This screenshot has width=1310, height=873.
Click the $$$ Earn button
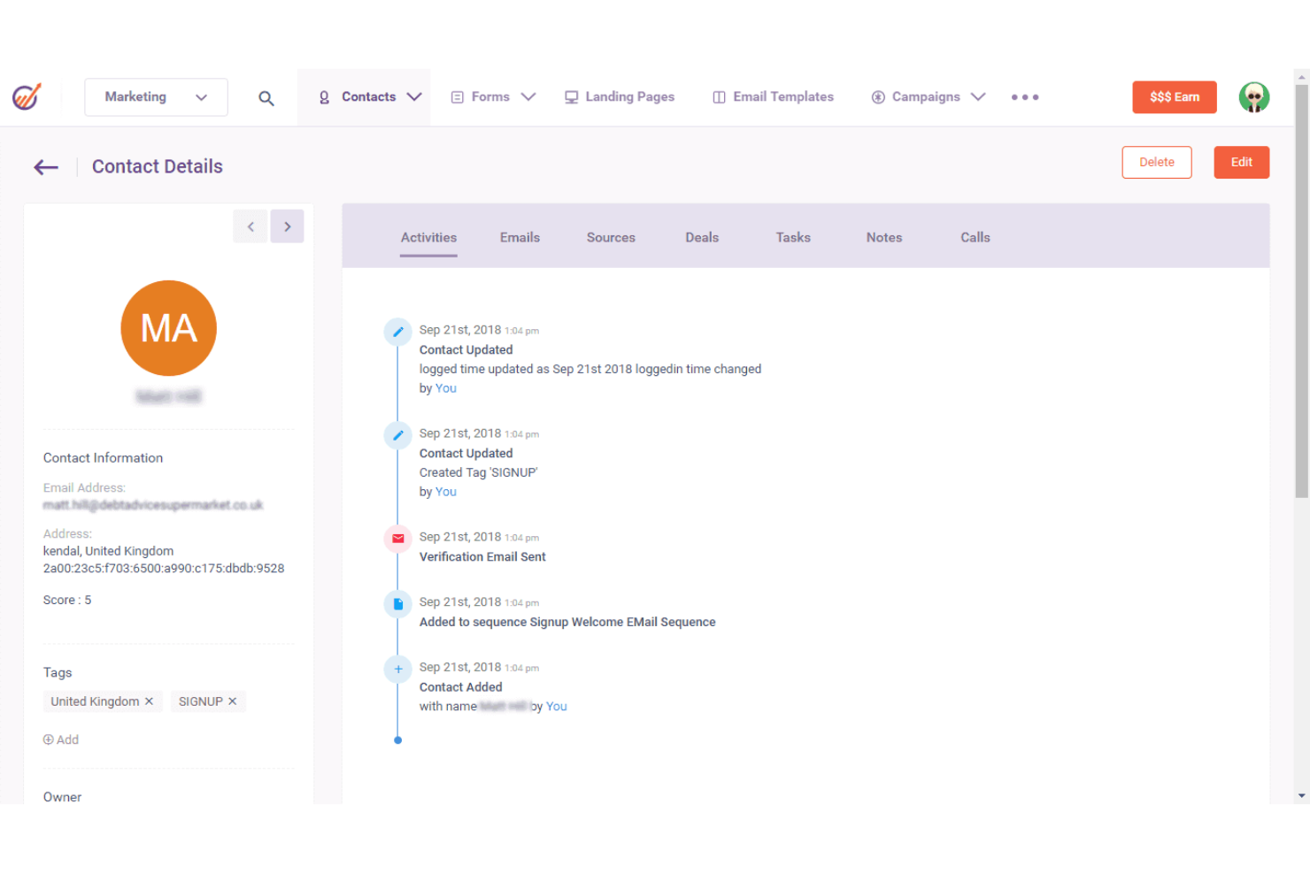pos(1174,97)
